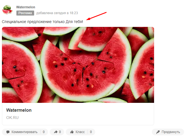This screenshot has width=186, height=140.
Task: Open the bold Watermelon card title
Action: point(19,110)
